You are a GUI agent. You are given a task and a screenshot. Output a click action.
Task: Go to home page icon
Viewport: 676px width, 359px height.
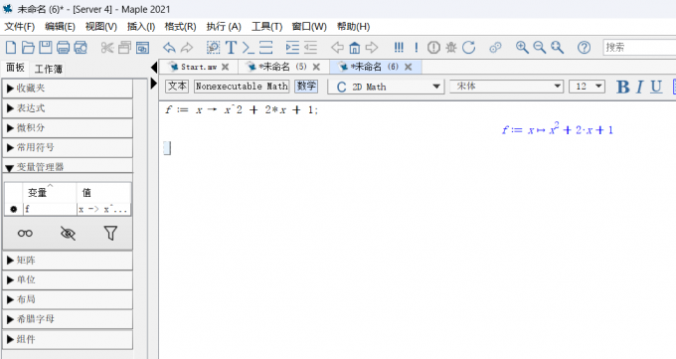point(354,47)
